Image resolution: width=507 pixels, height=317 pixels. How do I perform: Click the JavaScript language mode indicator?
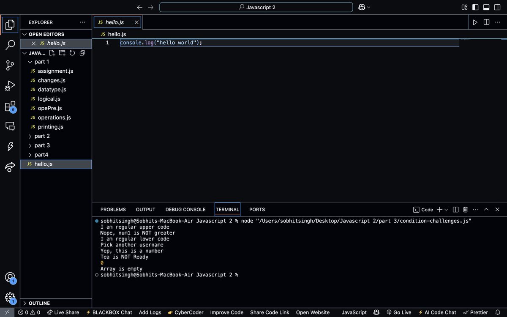click(354, 312)
